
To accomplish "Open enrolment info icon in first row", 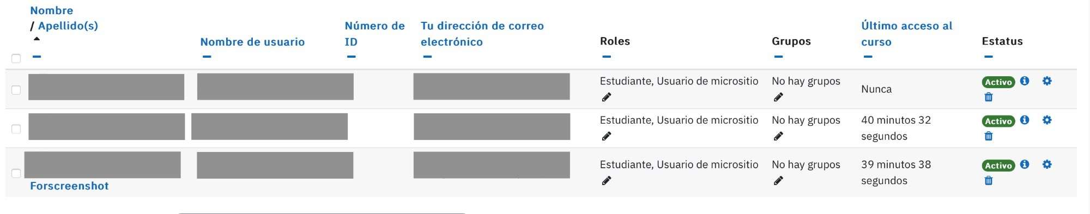I will (1025, 81).
